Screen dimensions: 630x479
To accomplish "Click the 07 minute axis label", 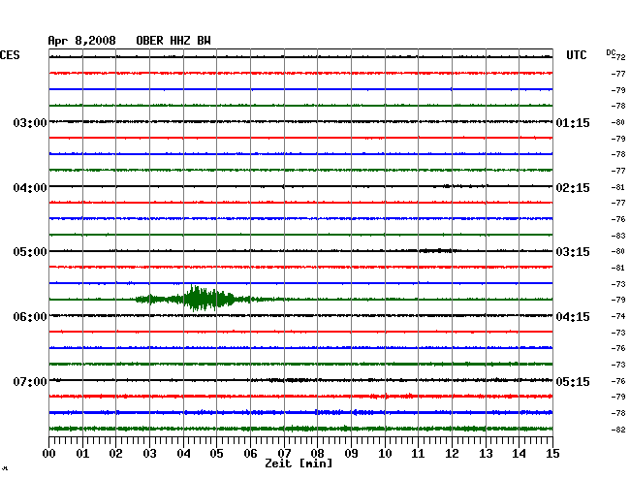I will pyautogui.click(x=284, y=454).
